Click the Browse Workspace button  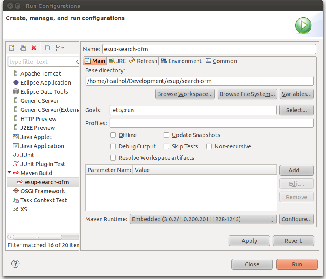pos(185,94)
